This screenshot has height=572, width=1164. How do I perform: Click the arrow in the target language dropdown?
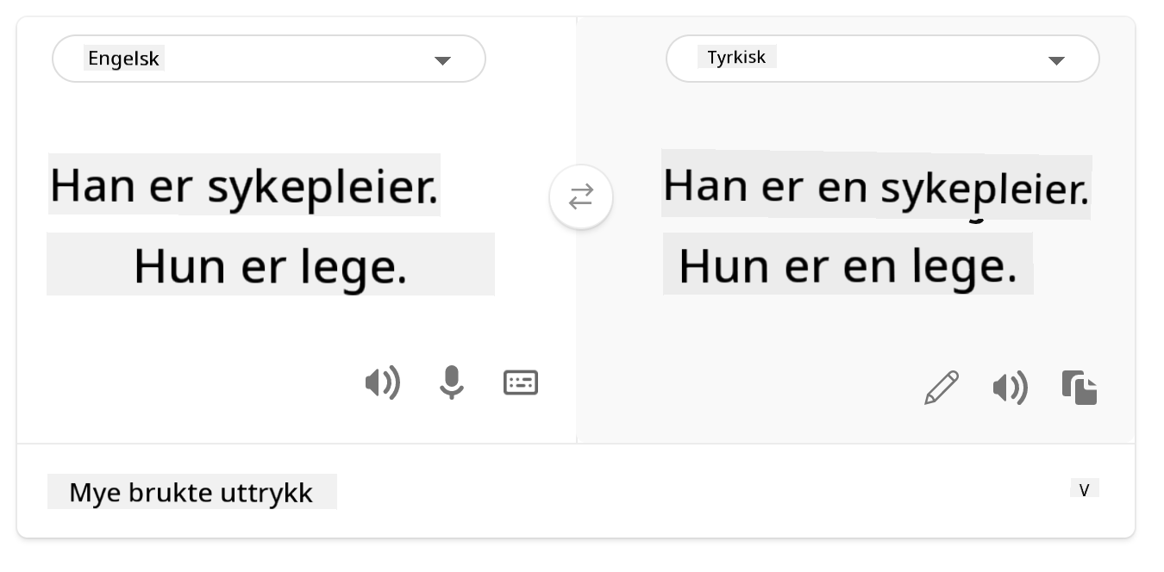(1056, 60)
